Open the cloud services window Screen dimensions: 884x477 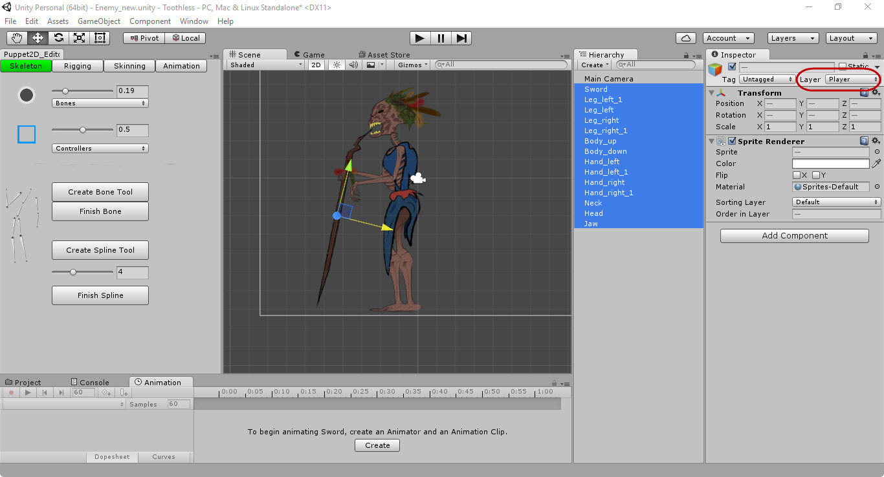(685, 37)
